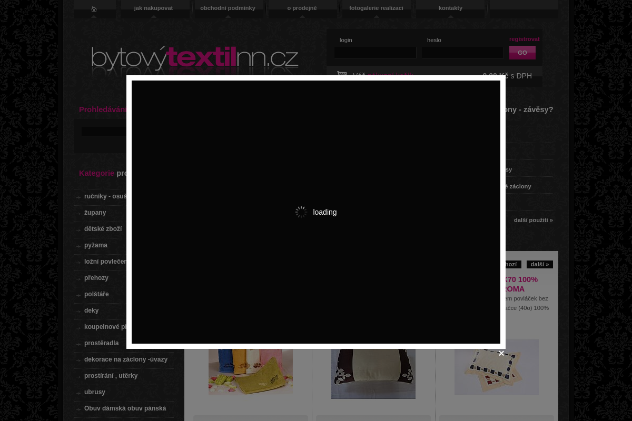Click the towels product thumbnail
Viewport: 632px width, 421px height.
tap(251, 372)
